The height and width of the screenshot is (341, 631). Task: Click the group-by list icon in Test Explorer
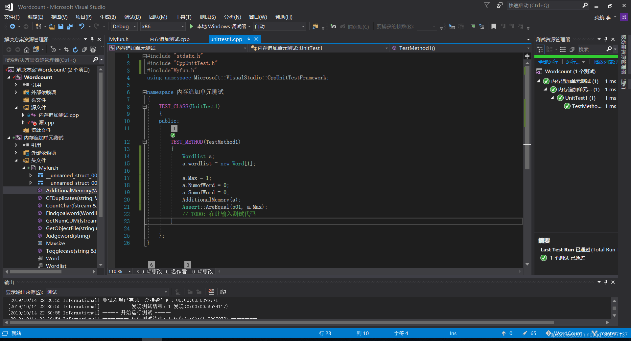[x=563, y=49]
